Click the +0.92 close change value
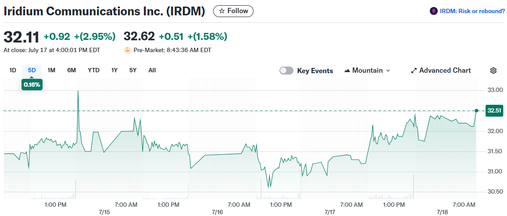507x216 pixels. (x=57, y=36)
